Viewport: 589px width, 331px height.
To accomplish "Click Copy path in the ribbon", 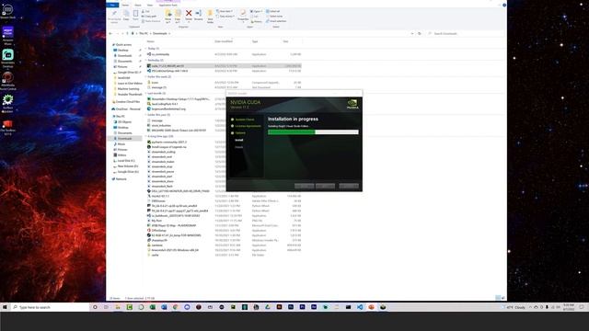I will (x=149, y=17).
